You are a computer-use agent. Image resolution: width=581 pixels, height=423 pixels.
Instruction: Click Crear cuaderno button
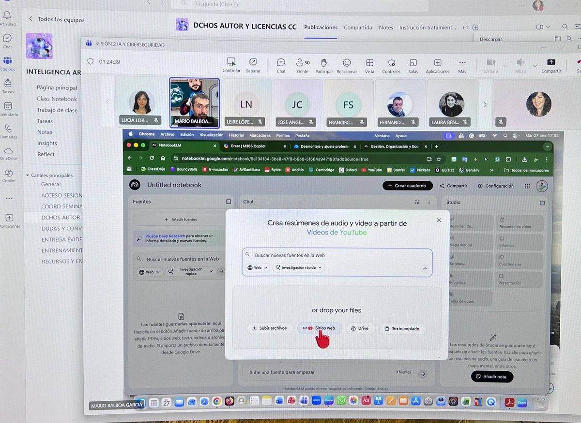407,186
